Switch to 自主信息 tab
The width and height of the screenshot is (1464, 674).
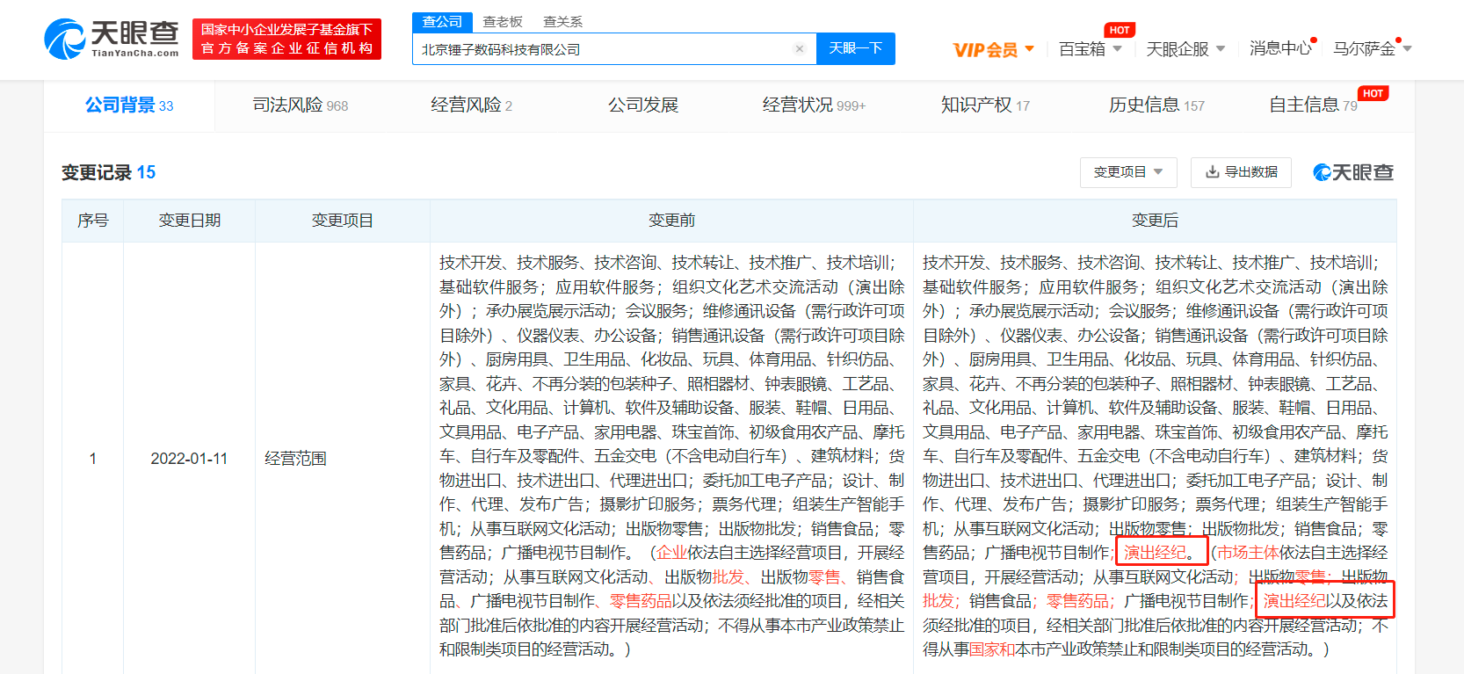coord(1313,105)
